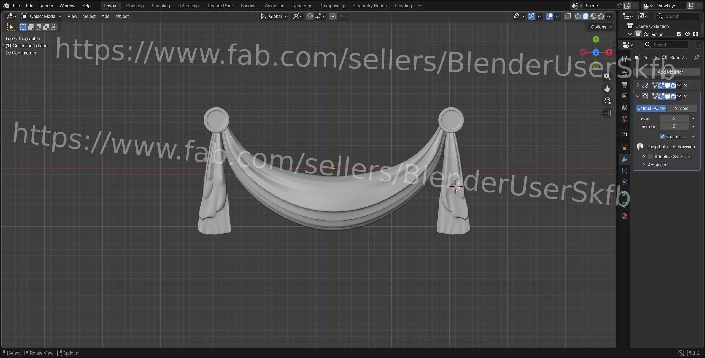Open the Object properties tab
Viewport: 705px width, 358px height.
[624, 148]
